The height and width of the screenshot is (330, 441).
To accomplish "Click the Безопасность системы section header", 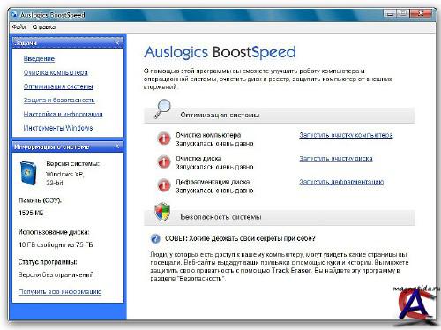I will tap(279, 217).
